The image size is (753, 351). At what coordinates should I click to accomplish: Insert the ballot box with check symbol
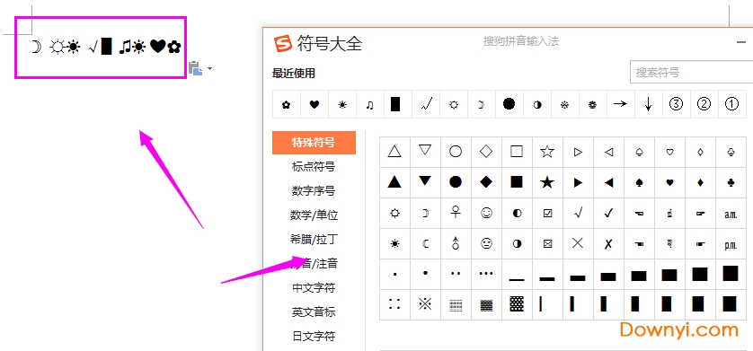547,213
